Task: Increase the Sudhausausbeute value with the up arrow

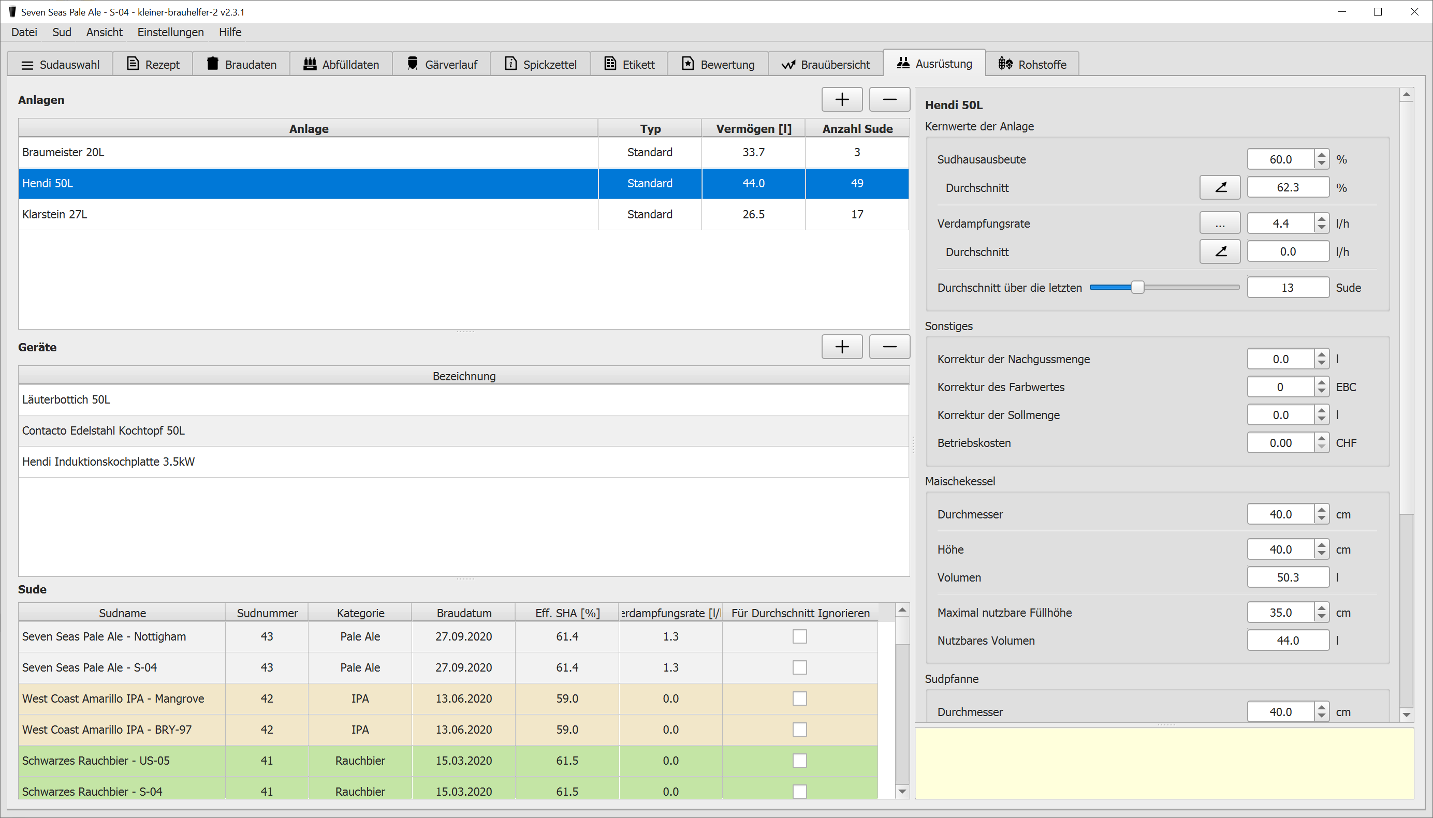Action: (x=1322, y=155)
